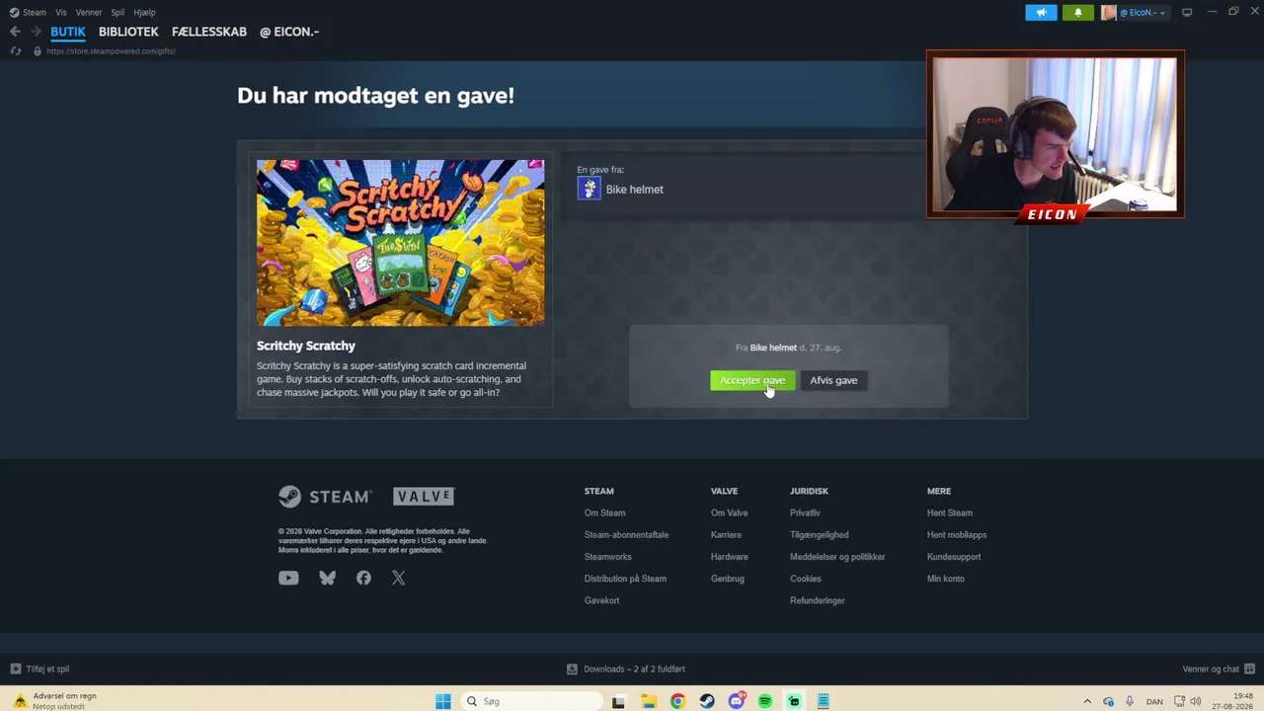Open the green notification bell
The height and width of the screenshot is (711, 1264).
click(x=1077, y=13)
